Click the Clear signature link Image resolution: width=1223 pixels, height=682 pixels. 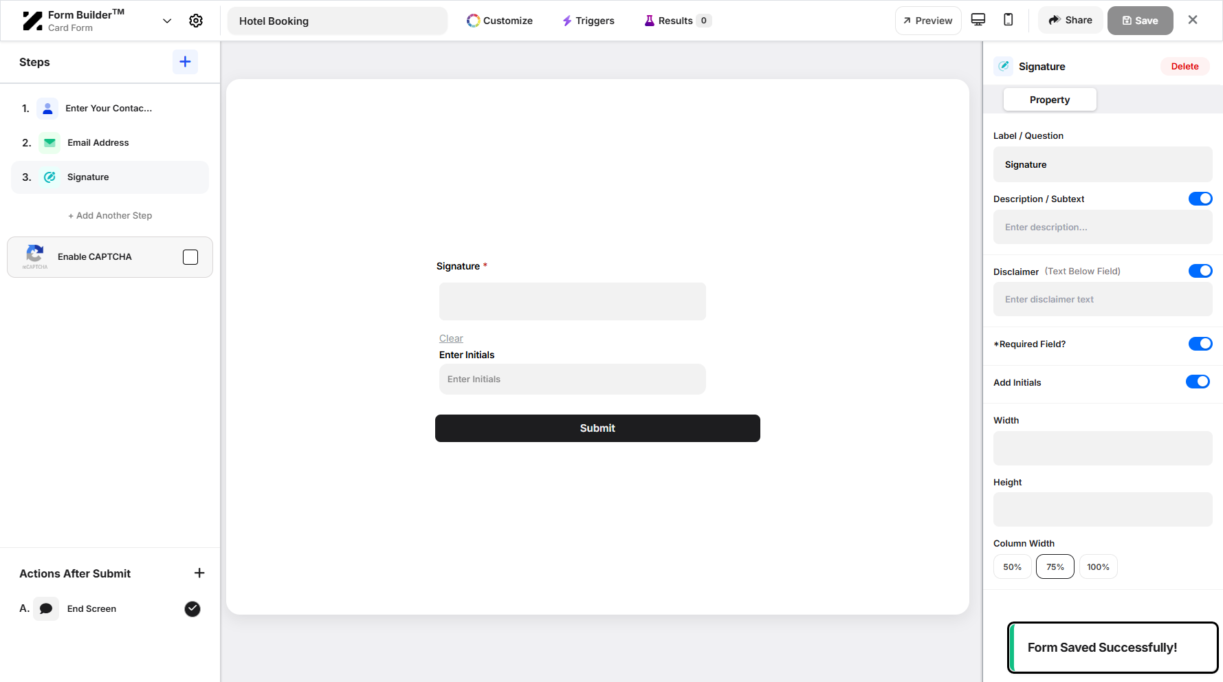pyautogui.click(x=451, y=338)
